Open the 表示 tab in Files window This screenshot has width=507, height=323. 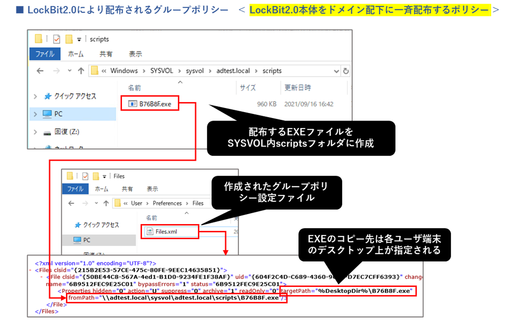click(x=152, y=189)
